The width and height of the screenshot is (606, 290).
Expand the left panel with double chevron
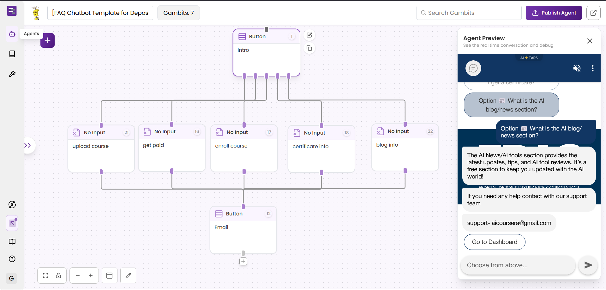click(x=28, y=145)
